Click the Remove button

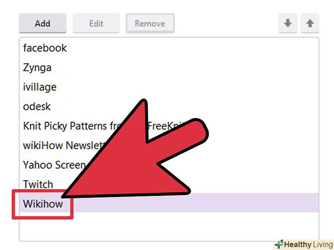pyautogui.click(x=150, y=23)
